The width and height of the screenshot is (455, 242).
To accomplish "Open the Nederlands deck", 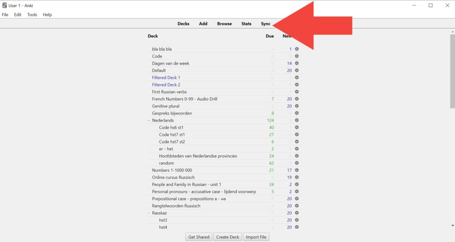I will (x=163, y=120).
